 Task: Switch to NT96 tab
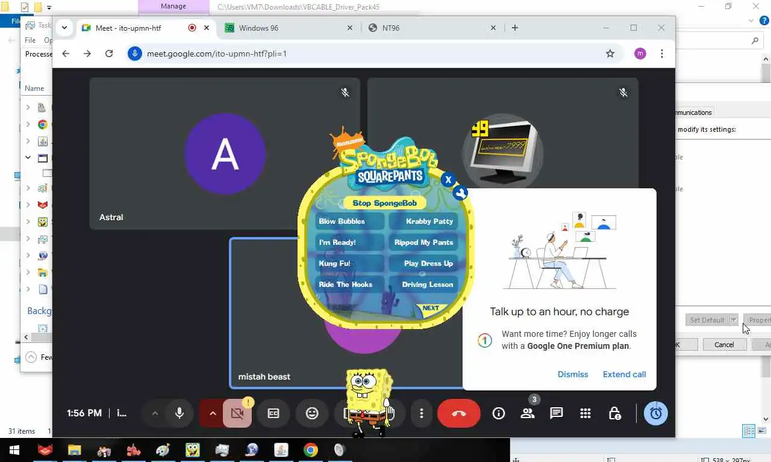(432, 28)
